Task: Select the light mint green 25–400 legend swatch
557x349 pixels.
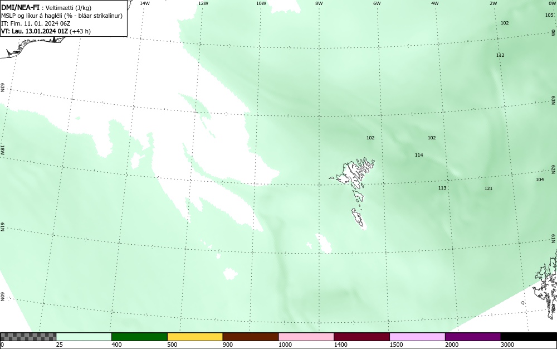Action: pos(84,337)
